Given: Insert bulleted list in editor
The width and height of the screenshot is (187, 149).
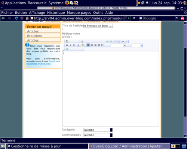Looking at the screenshot, I should (102, 45).
